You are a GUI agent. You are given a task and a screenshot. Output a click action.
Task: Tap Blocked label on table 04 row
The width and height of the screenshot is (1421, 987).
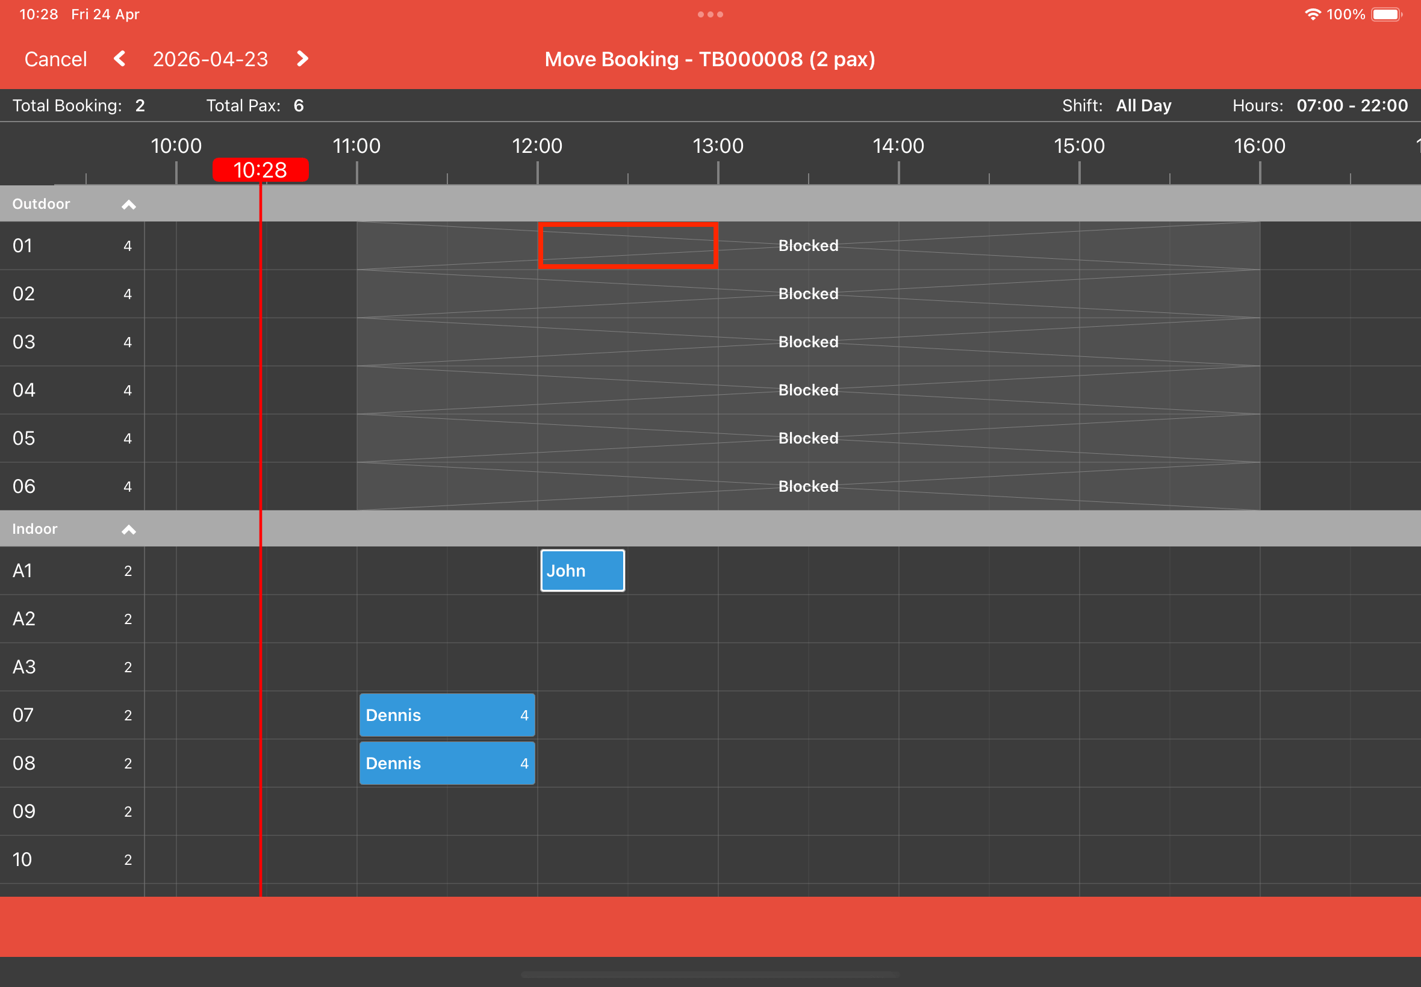[x=808, y=390]
